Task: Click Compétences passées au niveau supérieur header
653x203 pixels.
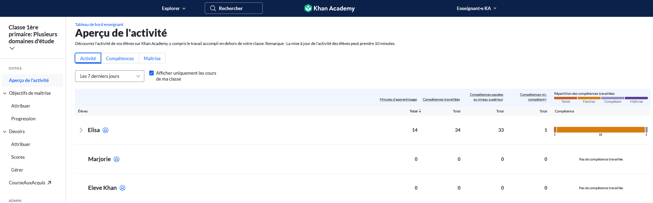Action: (486, 97)
